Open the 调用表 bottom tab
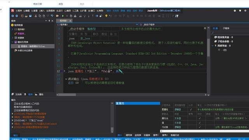249x140 pixels. (x=129, y=135)
